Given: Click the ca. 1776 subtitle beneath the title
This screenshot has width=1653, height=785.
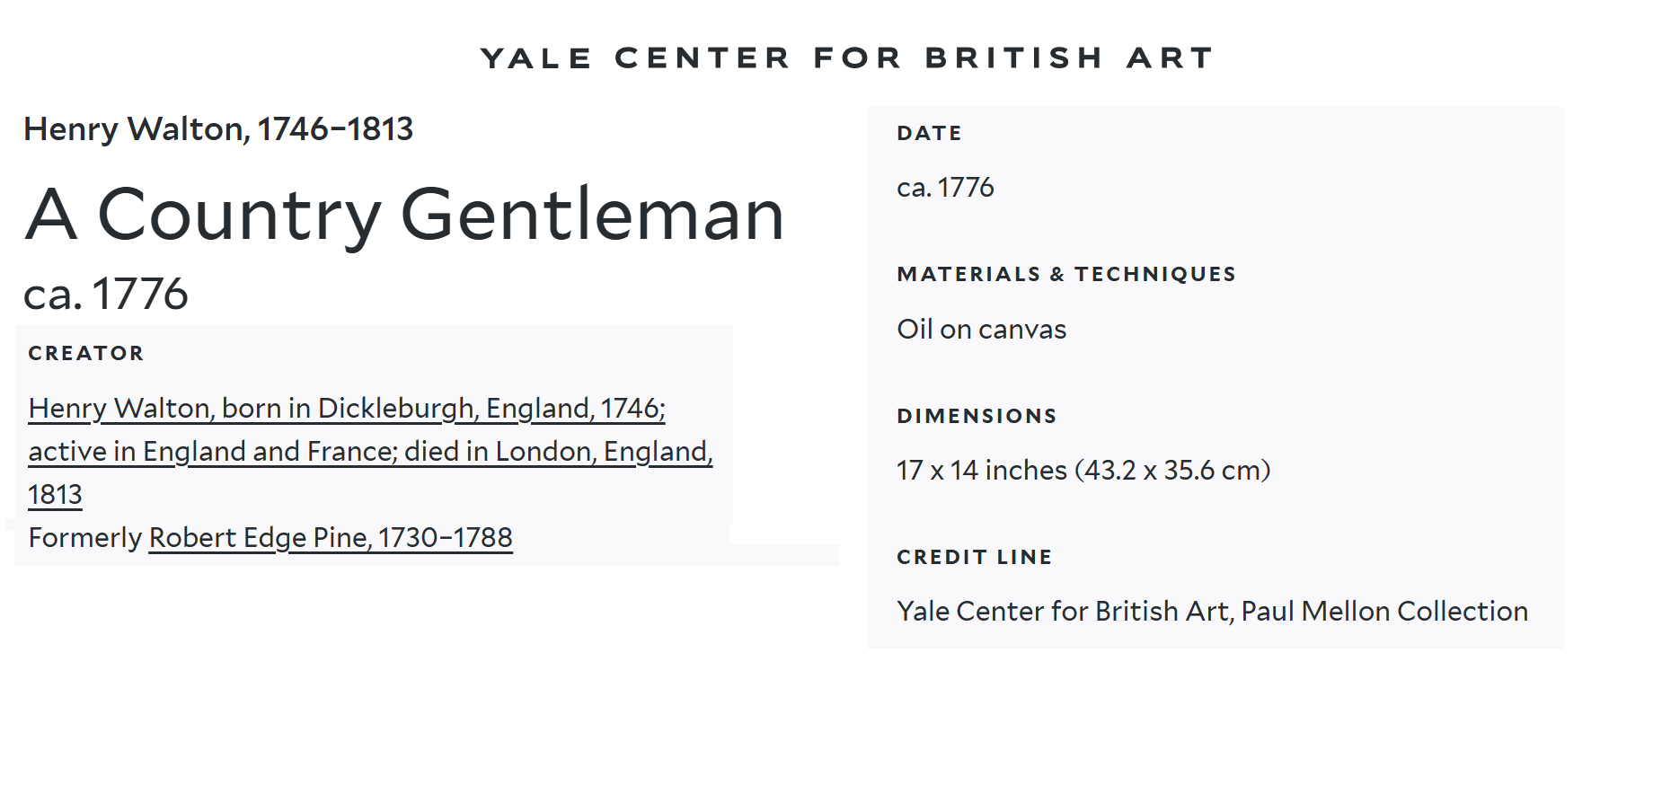Looking at the screenshot, I should [x=106, y=294].
